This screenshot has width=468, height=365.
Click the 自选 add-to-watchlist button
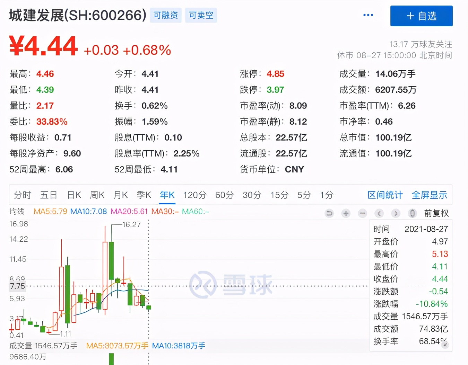(x=421, y=16)
